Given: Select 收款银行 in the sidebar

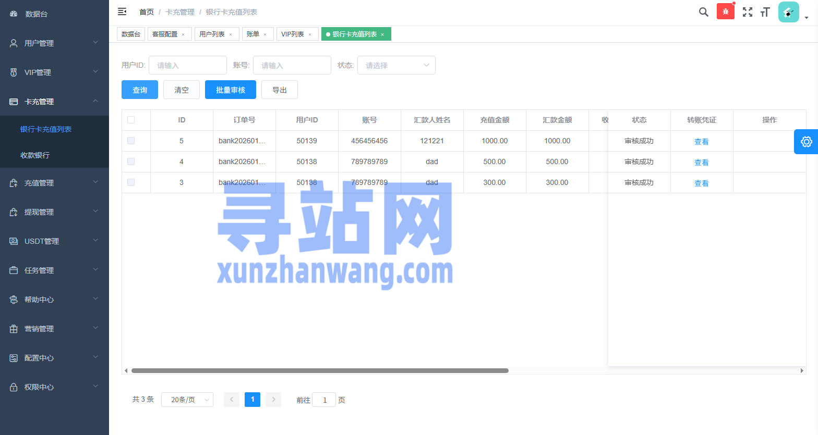Looking at the screenshot, I should (x=35, y=155).
